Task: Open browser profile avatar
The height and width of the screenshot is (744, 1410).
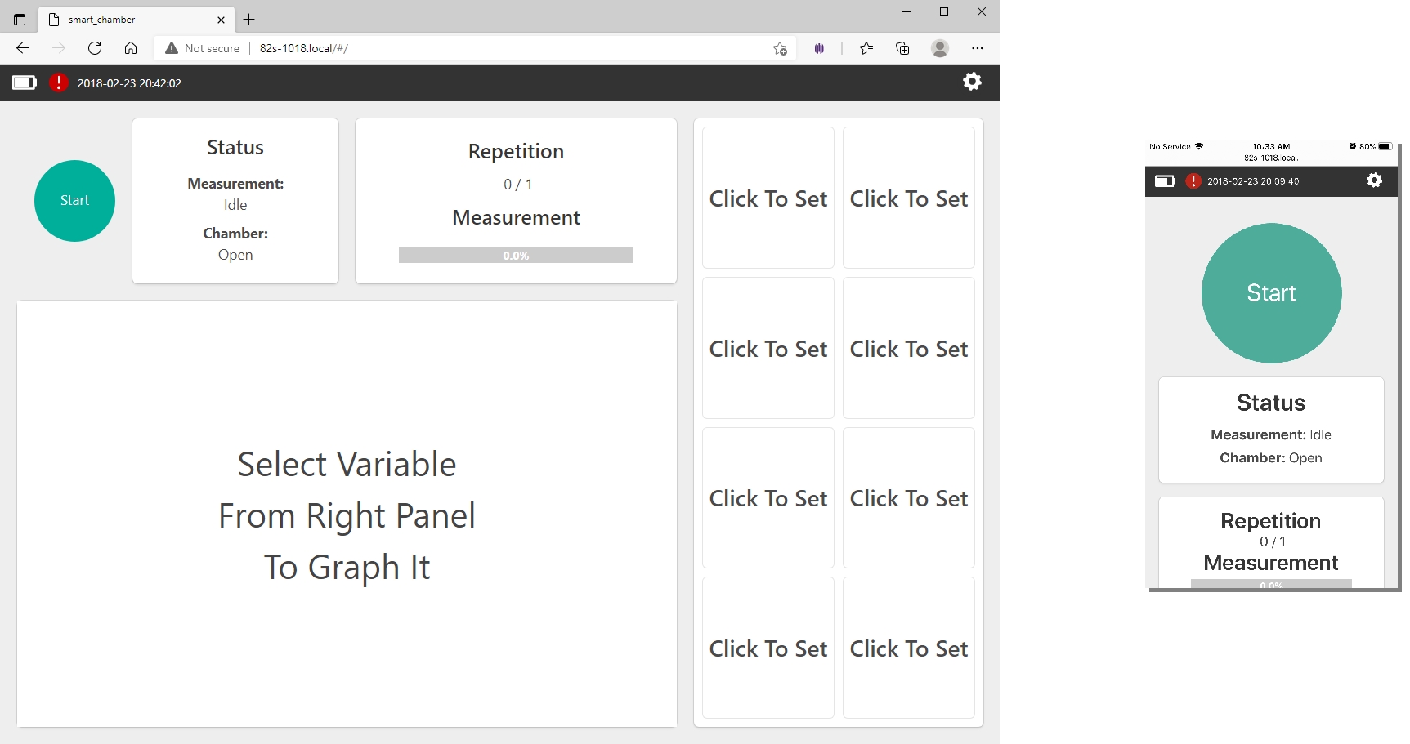Action: [x=940, y=48]
